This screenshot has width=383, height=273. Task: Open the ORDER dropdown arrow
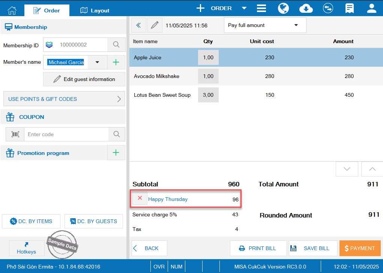244,8
